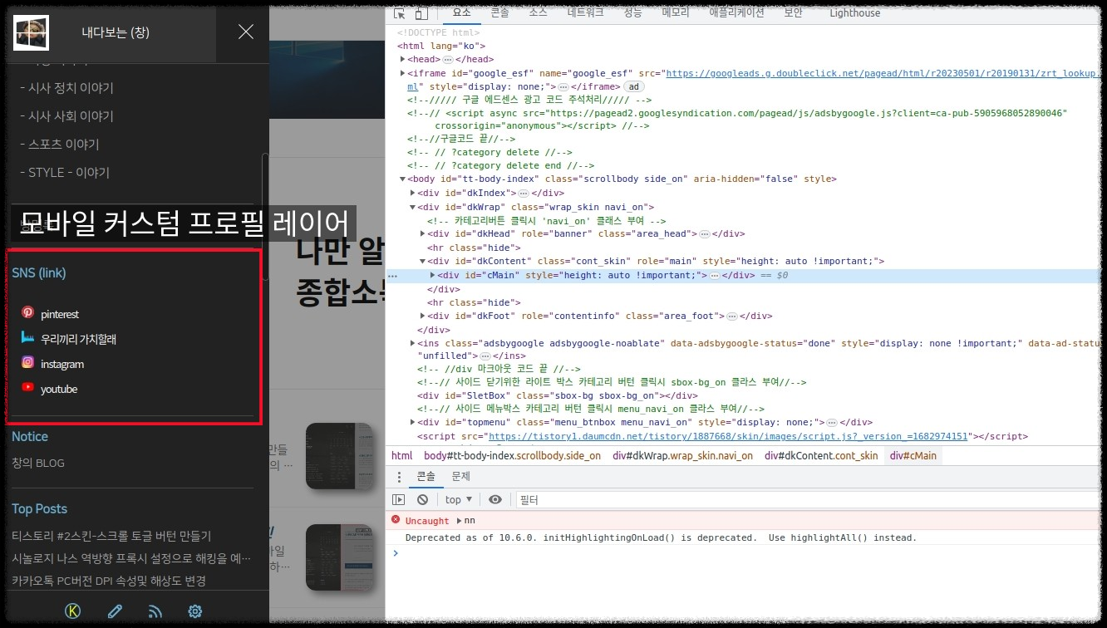Screen dimensions: 1107x628
Task: Expand the Uncaught nn error arrow
Action: tap(459, 520)
